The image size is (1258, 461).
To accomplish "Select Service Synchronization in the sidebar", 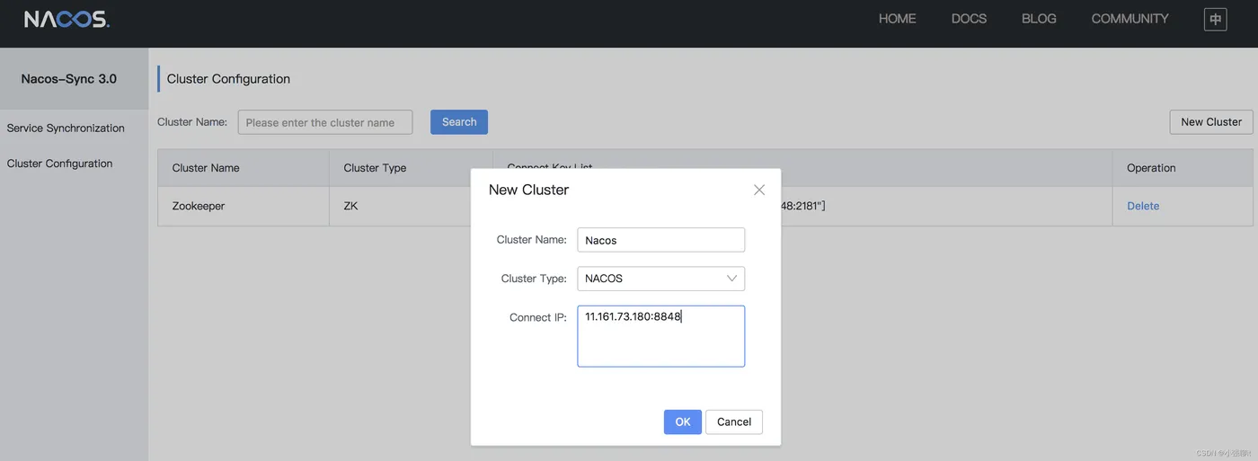I will pyautogui.click(x=66, y=129).
